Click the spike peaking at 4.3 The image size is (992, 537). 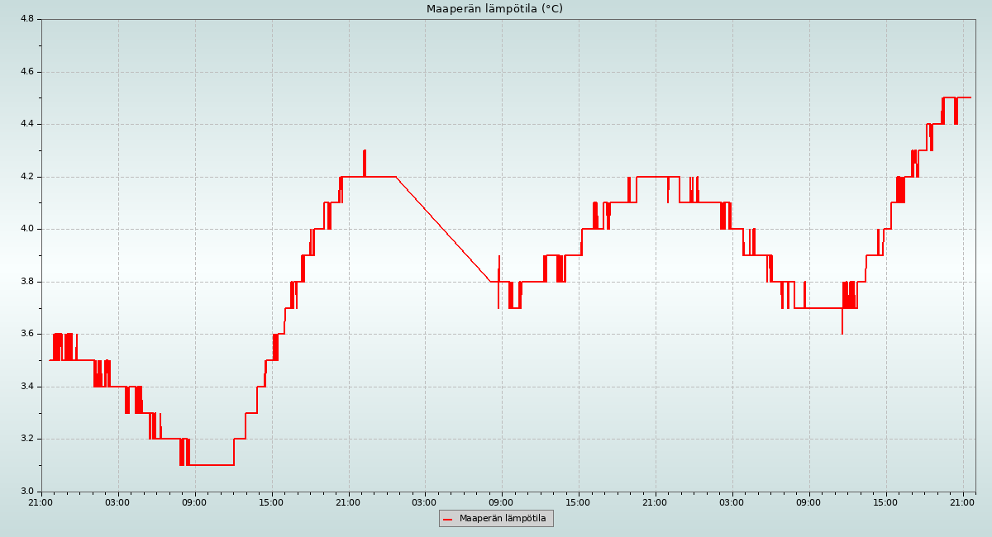365,157
